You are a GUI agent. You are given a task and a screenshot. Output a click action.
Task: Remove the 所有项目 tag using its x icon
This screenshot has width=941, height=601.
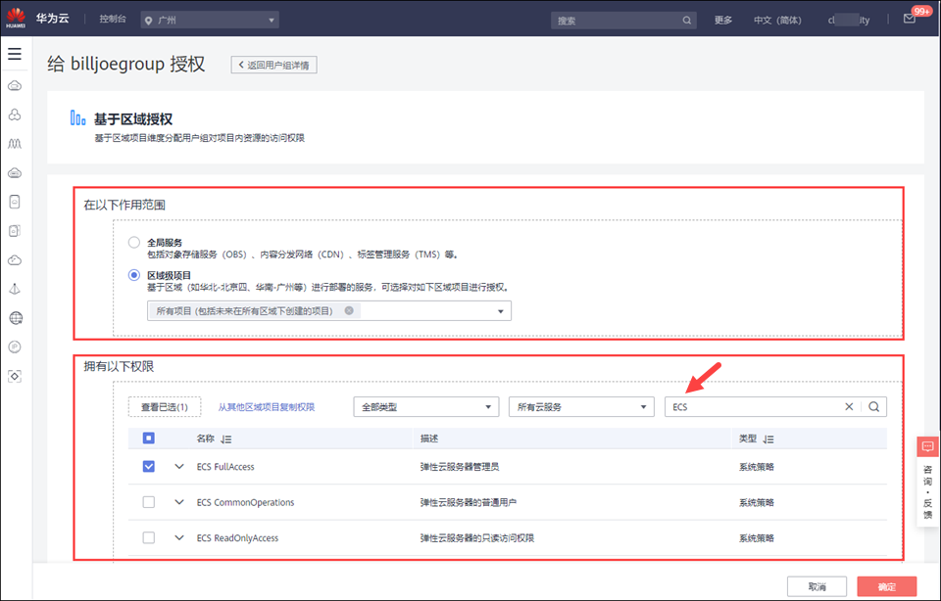tap(349, 311)
